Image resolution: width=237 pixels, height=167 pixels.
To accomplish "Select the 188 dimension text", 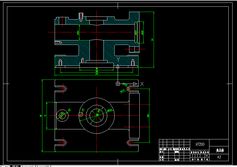I will pyautogui.click(x=96, y=71).
